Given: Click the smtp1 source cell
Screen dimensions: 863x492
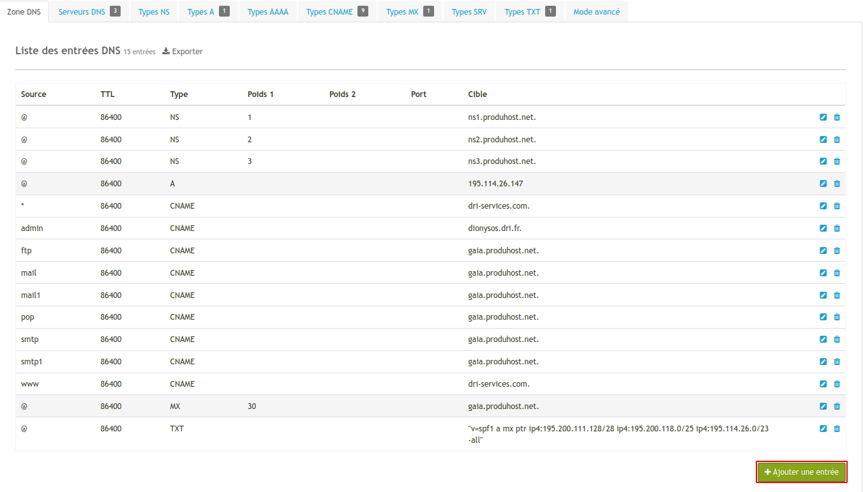Looking at the screenshot, I should [x=32, y=362].
